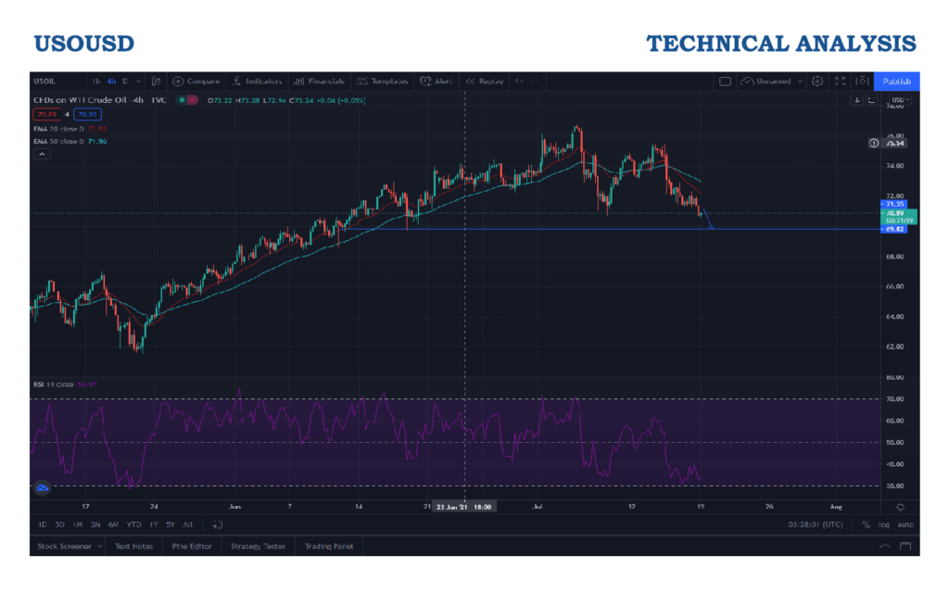949x593 pixels.
Task: Click the Compare symbol plus icon
Action: coord(179,82)
